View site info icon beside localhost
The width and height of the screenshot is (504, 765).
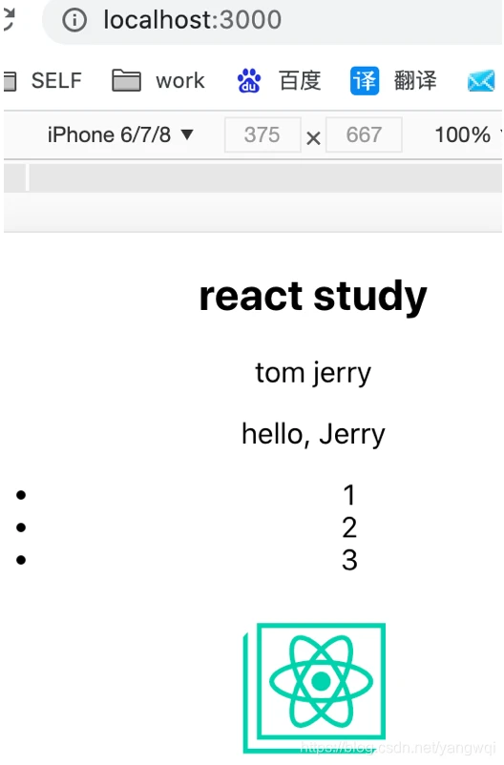click(74, 20)
